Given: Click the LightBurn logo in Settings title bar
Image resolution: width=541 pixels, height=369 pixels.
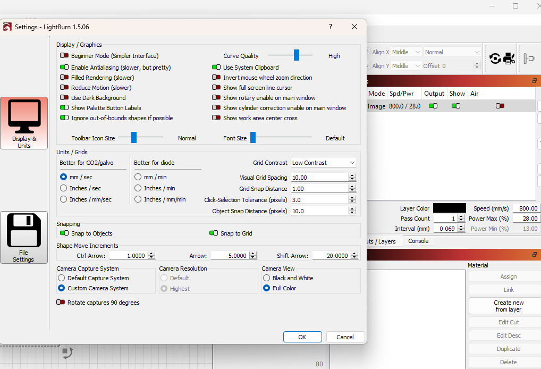Looking at the screenshot, I should click(7, 27).
